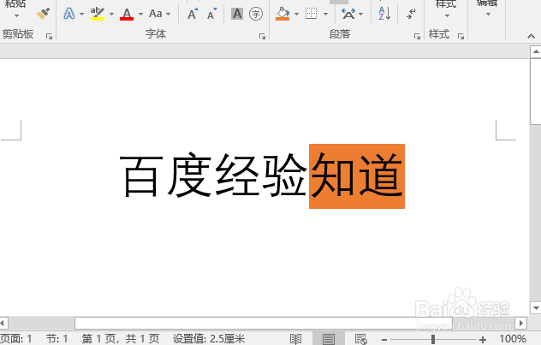
Task: Open the Paste dropdown arrow
Action: pyautogui.click(x=16, y=16)
